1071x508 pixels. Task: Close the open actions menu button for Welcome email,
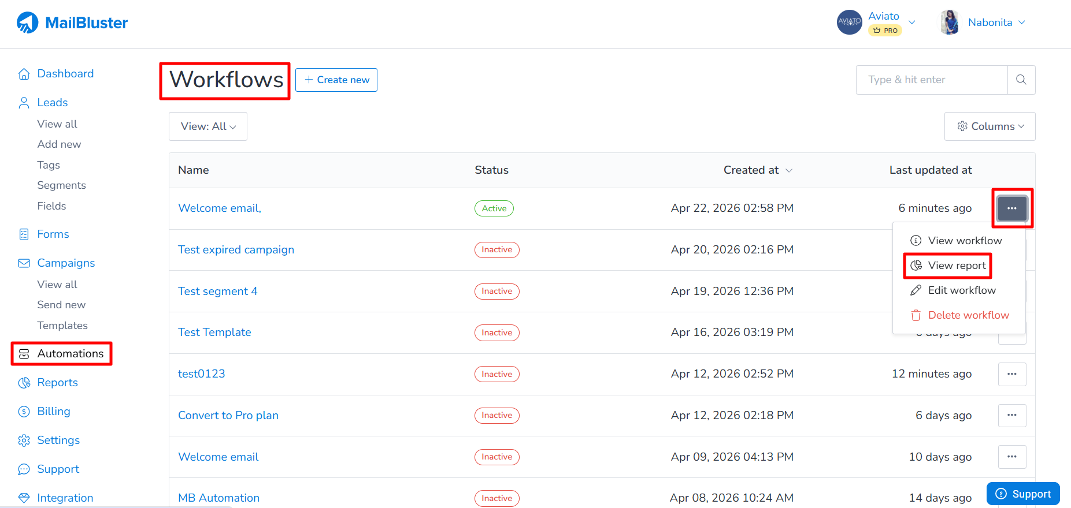pos(1012,208)
